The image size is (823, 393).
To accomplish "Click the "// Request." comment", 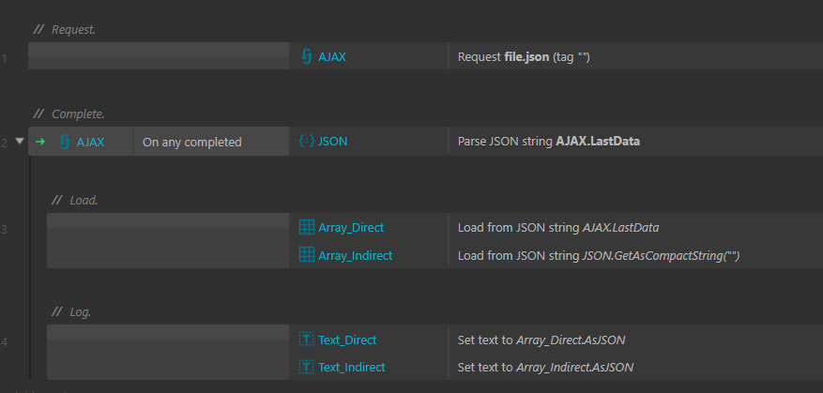I will pyautogui.click(x=65, y=30).
